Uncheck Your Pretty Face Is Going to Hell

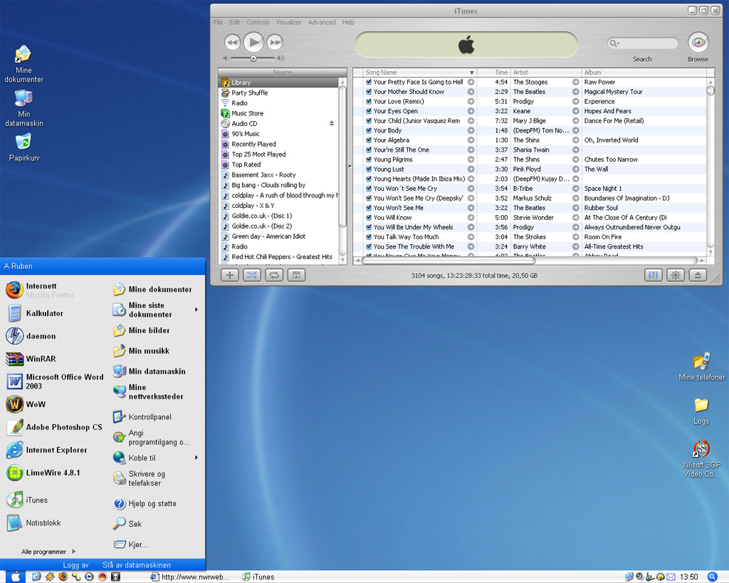(369, 82)
